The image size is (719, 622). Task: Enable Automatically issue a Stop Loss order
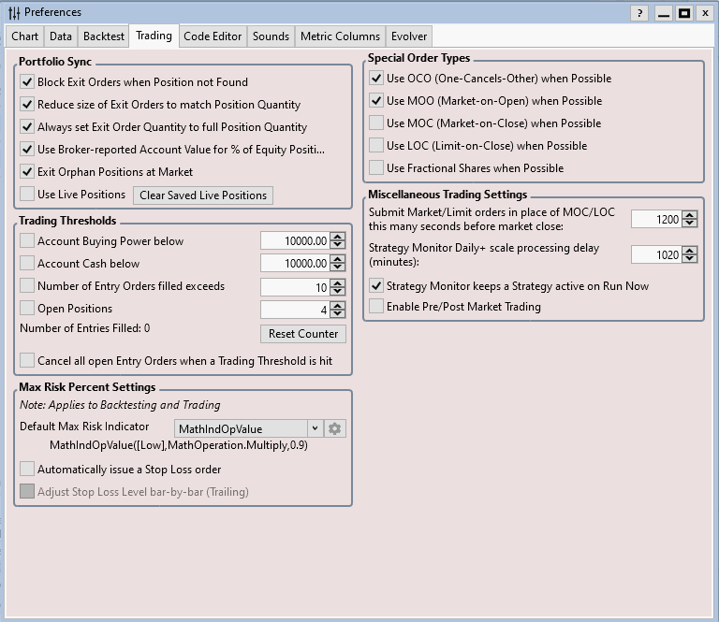tap(27, 470)
